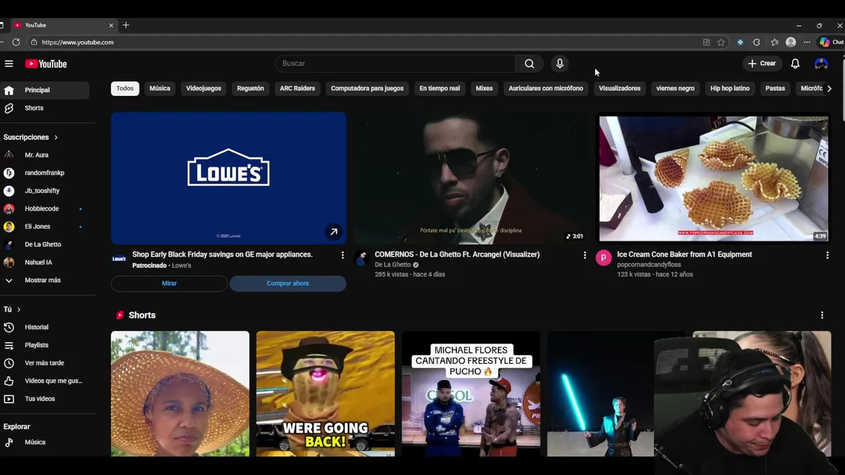845x475 pixels.
Task: Open the account avatar menu
Action: 821,63
